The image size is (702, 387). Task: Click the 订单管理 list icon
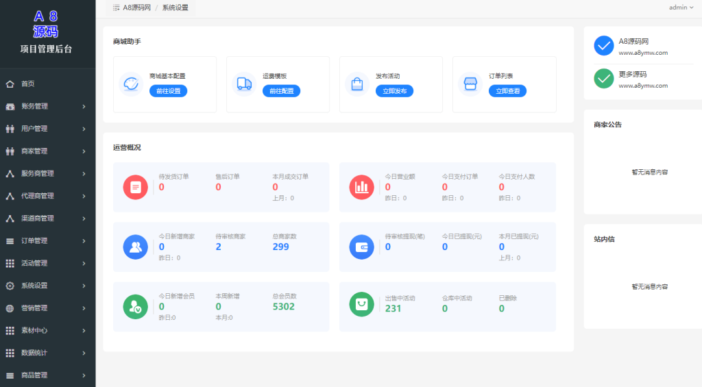click(x=10, y=241)
